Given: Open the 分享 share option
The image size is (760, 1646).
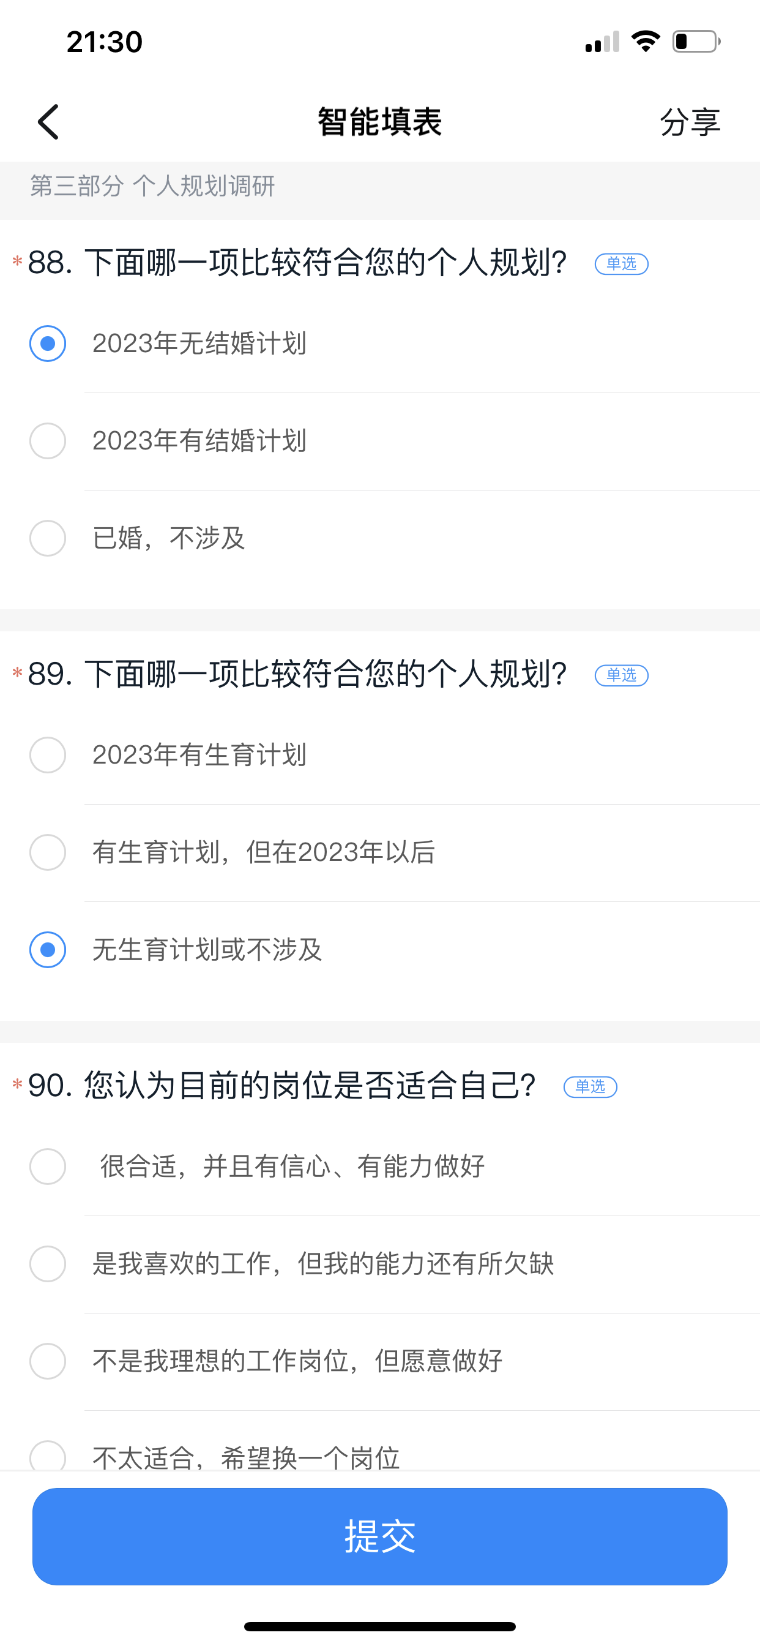Looking at the screenshot, I should pyautogui.click(x=690, y=122).
